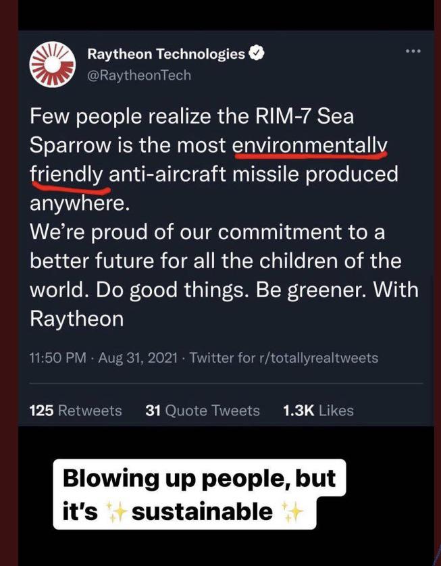Click the final word "Raytheon" ending the tweet
Viewport: 441px width, 566px height.
pos(76,319)
